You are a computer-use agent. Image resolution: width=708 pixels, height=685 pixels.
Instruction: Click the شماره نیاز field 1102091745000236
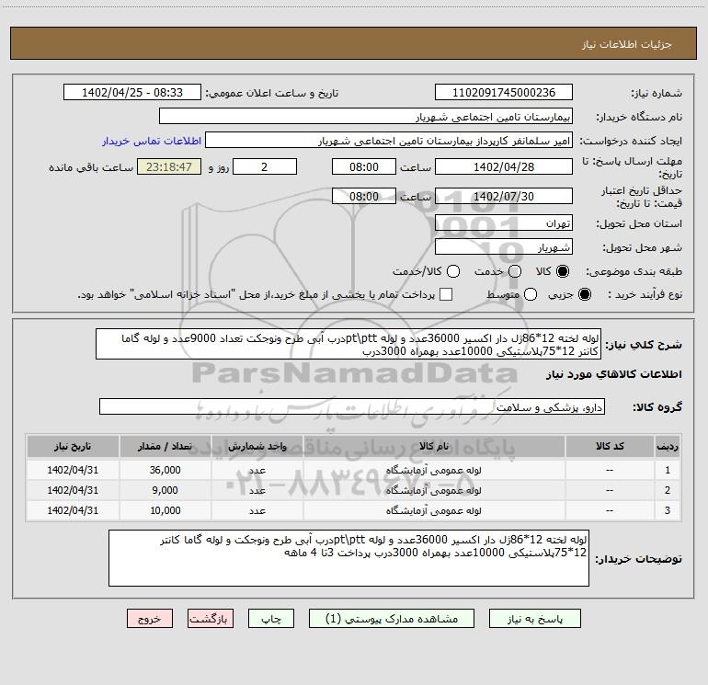pyautogui.click(x=504, y=92)
